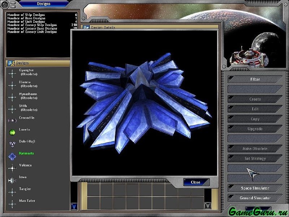Click the Copy design button
This screenshot has height=217, width=289.
pyautogui.click(x=255, y=119)
